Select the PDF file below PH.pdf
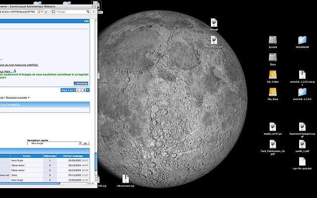The height and width of the screenshot is (198, 317). coord(214,40)
